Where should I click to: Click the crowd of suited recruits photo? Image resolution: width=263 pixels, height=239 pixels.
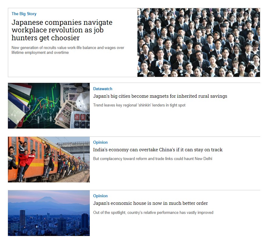199,42
